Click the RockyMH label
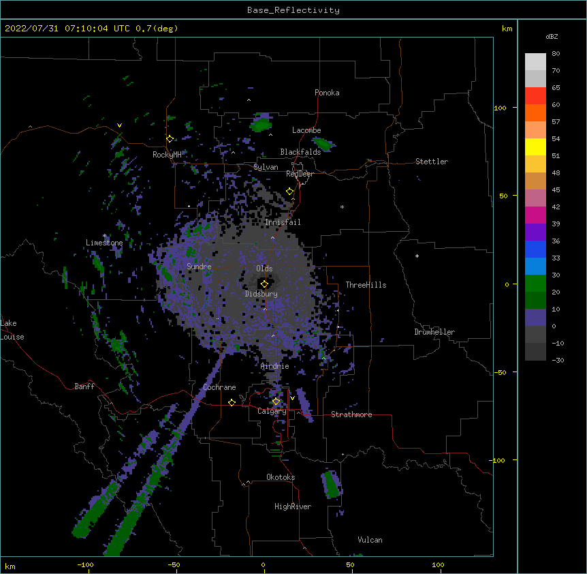587x574 pixels. pos(167,155)
